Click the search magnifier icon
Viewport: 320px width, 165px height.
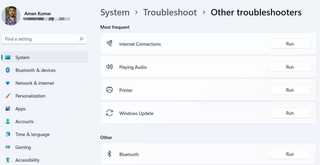[x=81, y=39]
